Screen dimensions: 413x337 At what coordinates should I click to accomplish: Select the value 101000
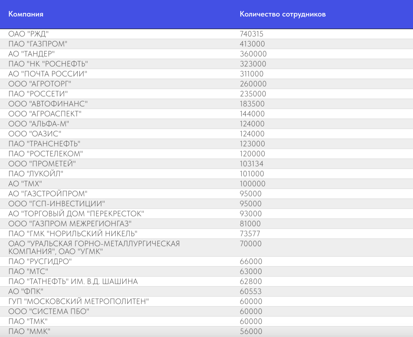pyautogui.click(x=252, y=173)
